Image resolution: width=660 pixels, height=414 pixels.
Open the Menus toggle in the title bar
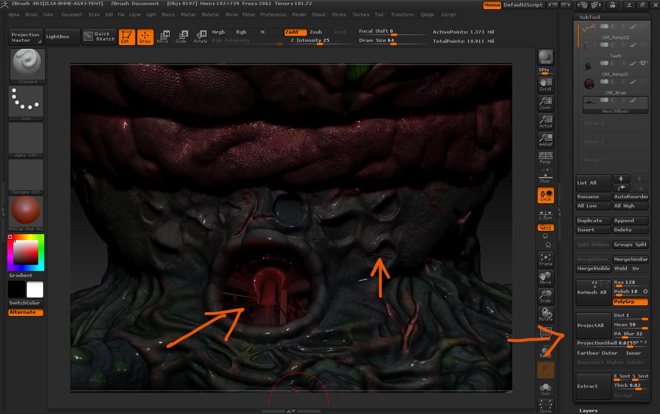pos(491,5)
